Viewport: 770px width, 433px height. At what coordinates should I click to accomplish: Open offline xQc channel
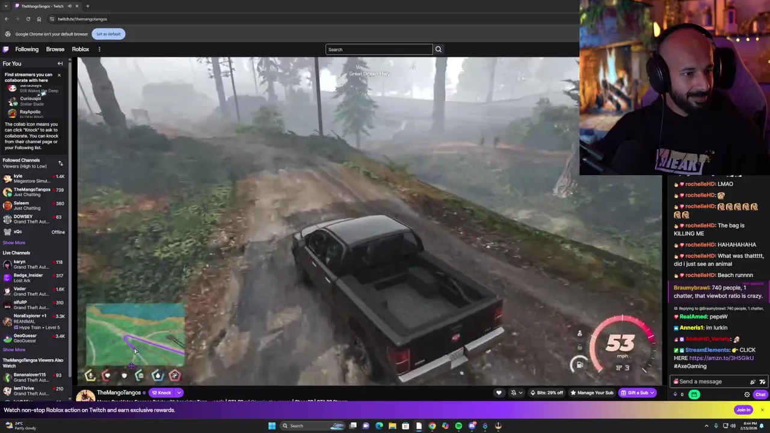coord(33,232)
